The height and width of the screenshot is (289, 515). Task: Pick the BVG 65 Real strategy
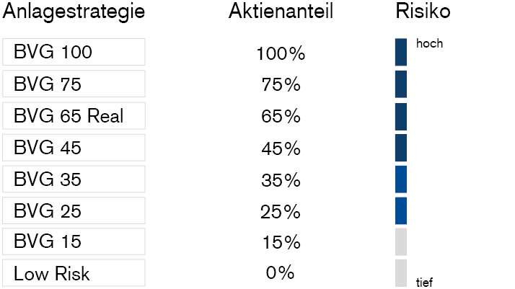click(x=74, y=115)
